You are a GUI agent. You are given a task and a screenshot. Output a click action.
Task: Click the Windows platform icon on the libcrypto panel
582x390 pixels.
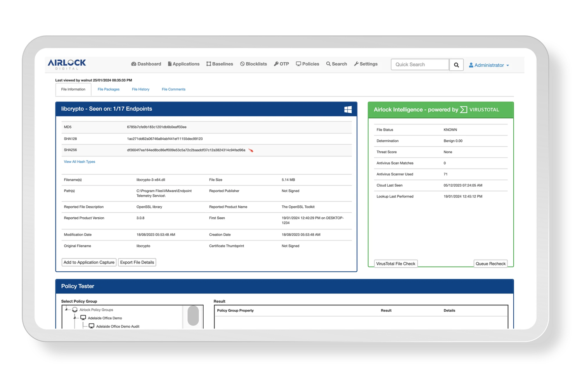tap(348, 109)
